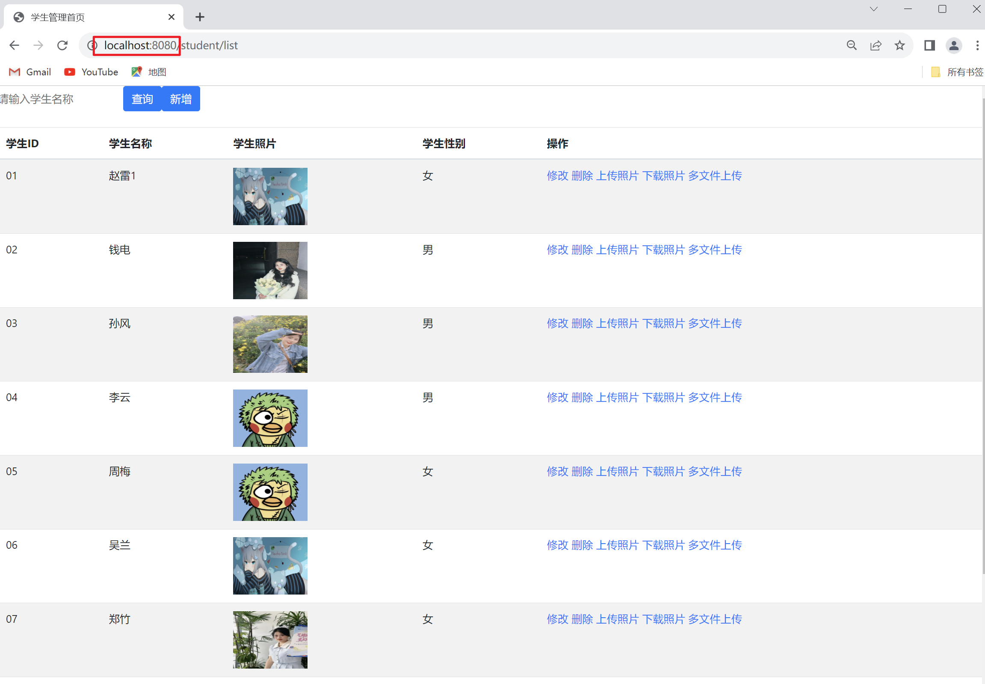985x684 pixels.
Task: Click 修改 for student 赵雷1
Action: [557, 176]
